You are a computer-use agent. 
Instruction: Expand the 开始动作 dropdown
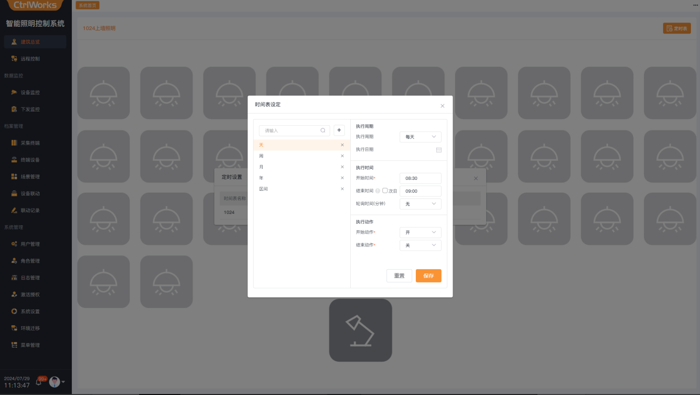pos(420,232)
